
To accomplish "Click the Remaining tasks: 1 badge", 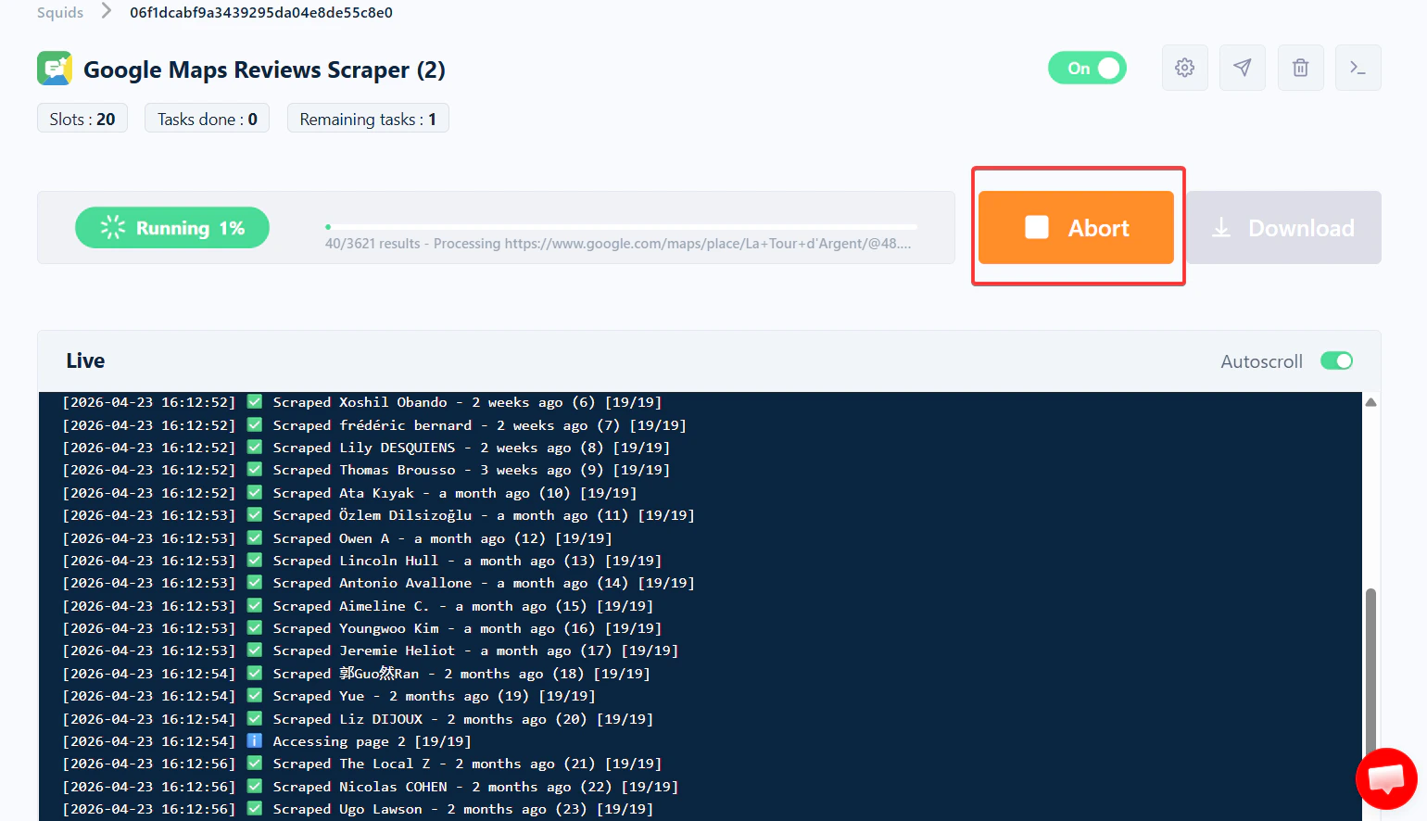I will [368, 119].
